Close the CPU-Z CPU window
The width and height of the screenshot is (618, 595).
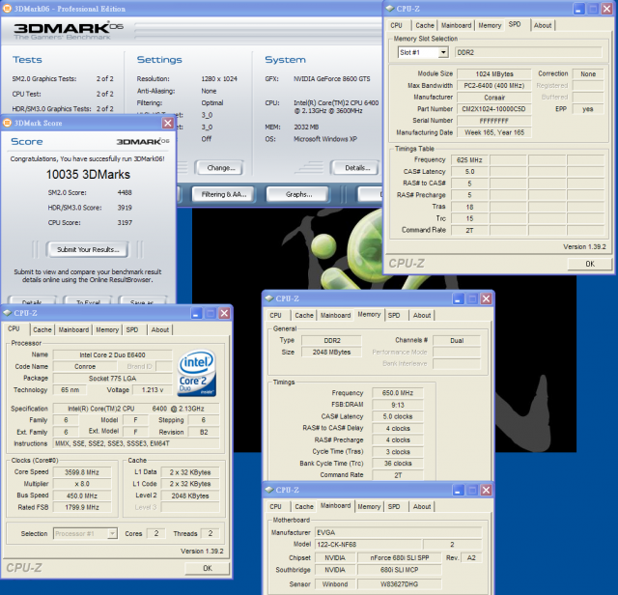pos(224,313)
